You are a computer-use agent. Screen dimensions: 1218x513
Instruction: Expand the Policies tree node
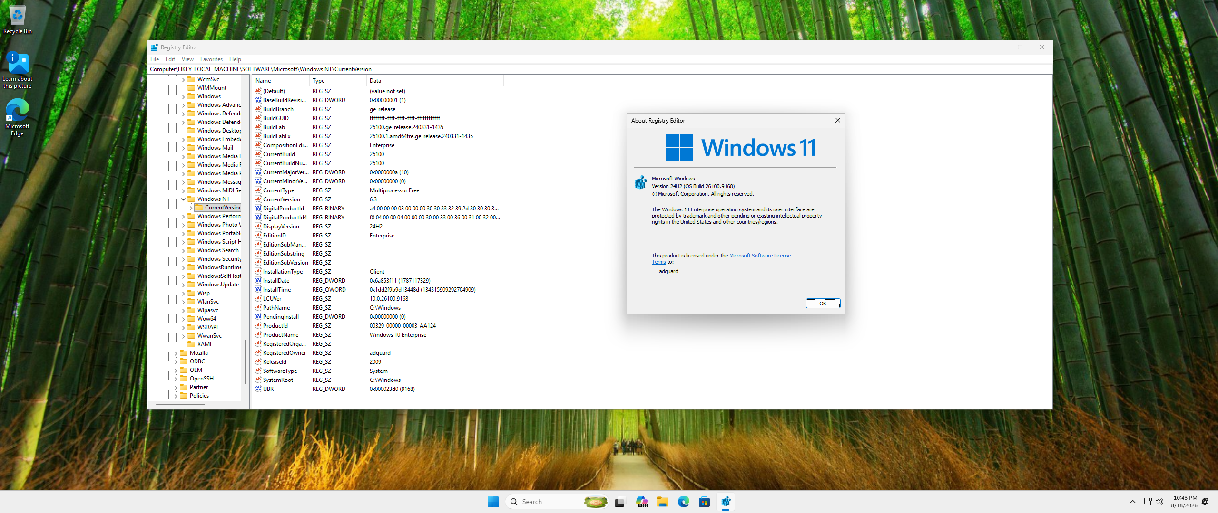pos(176,396)
